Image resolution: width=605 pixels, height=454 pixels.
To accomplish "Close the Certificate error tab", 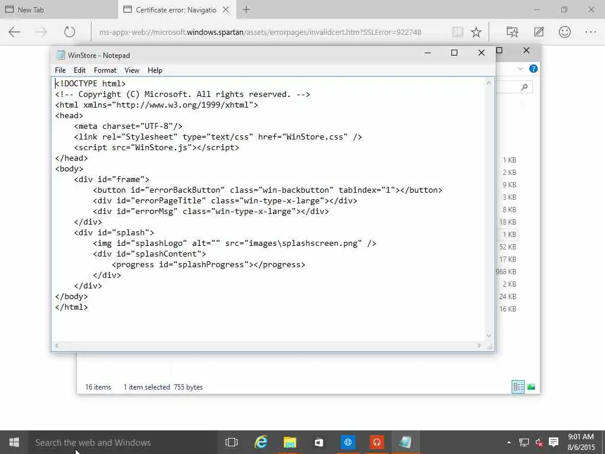I will click(x=226, y=9).
